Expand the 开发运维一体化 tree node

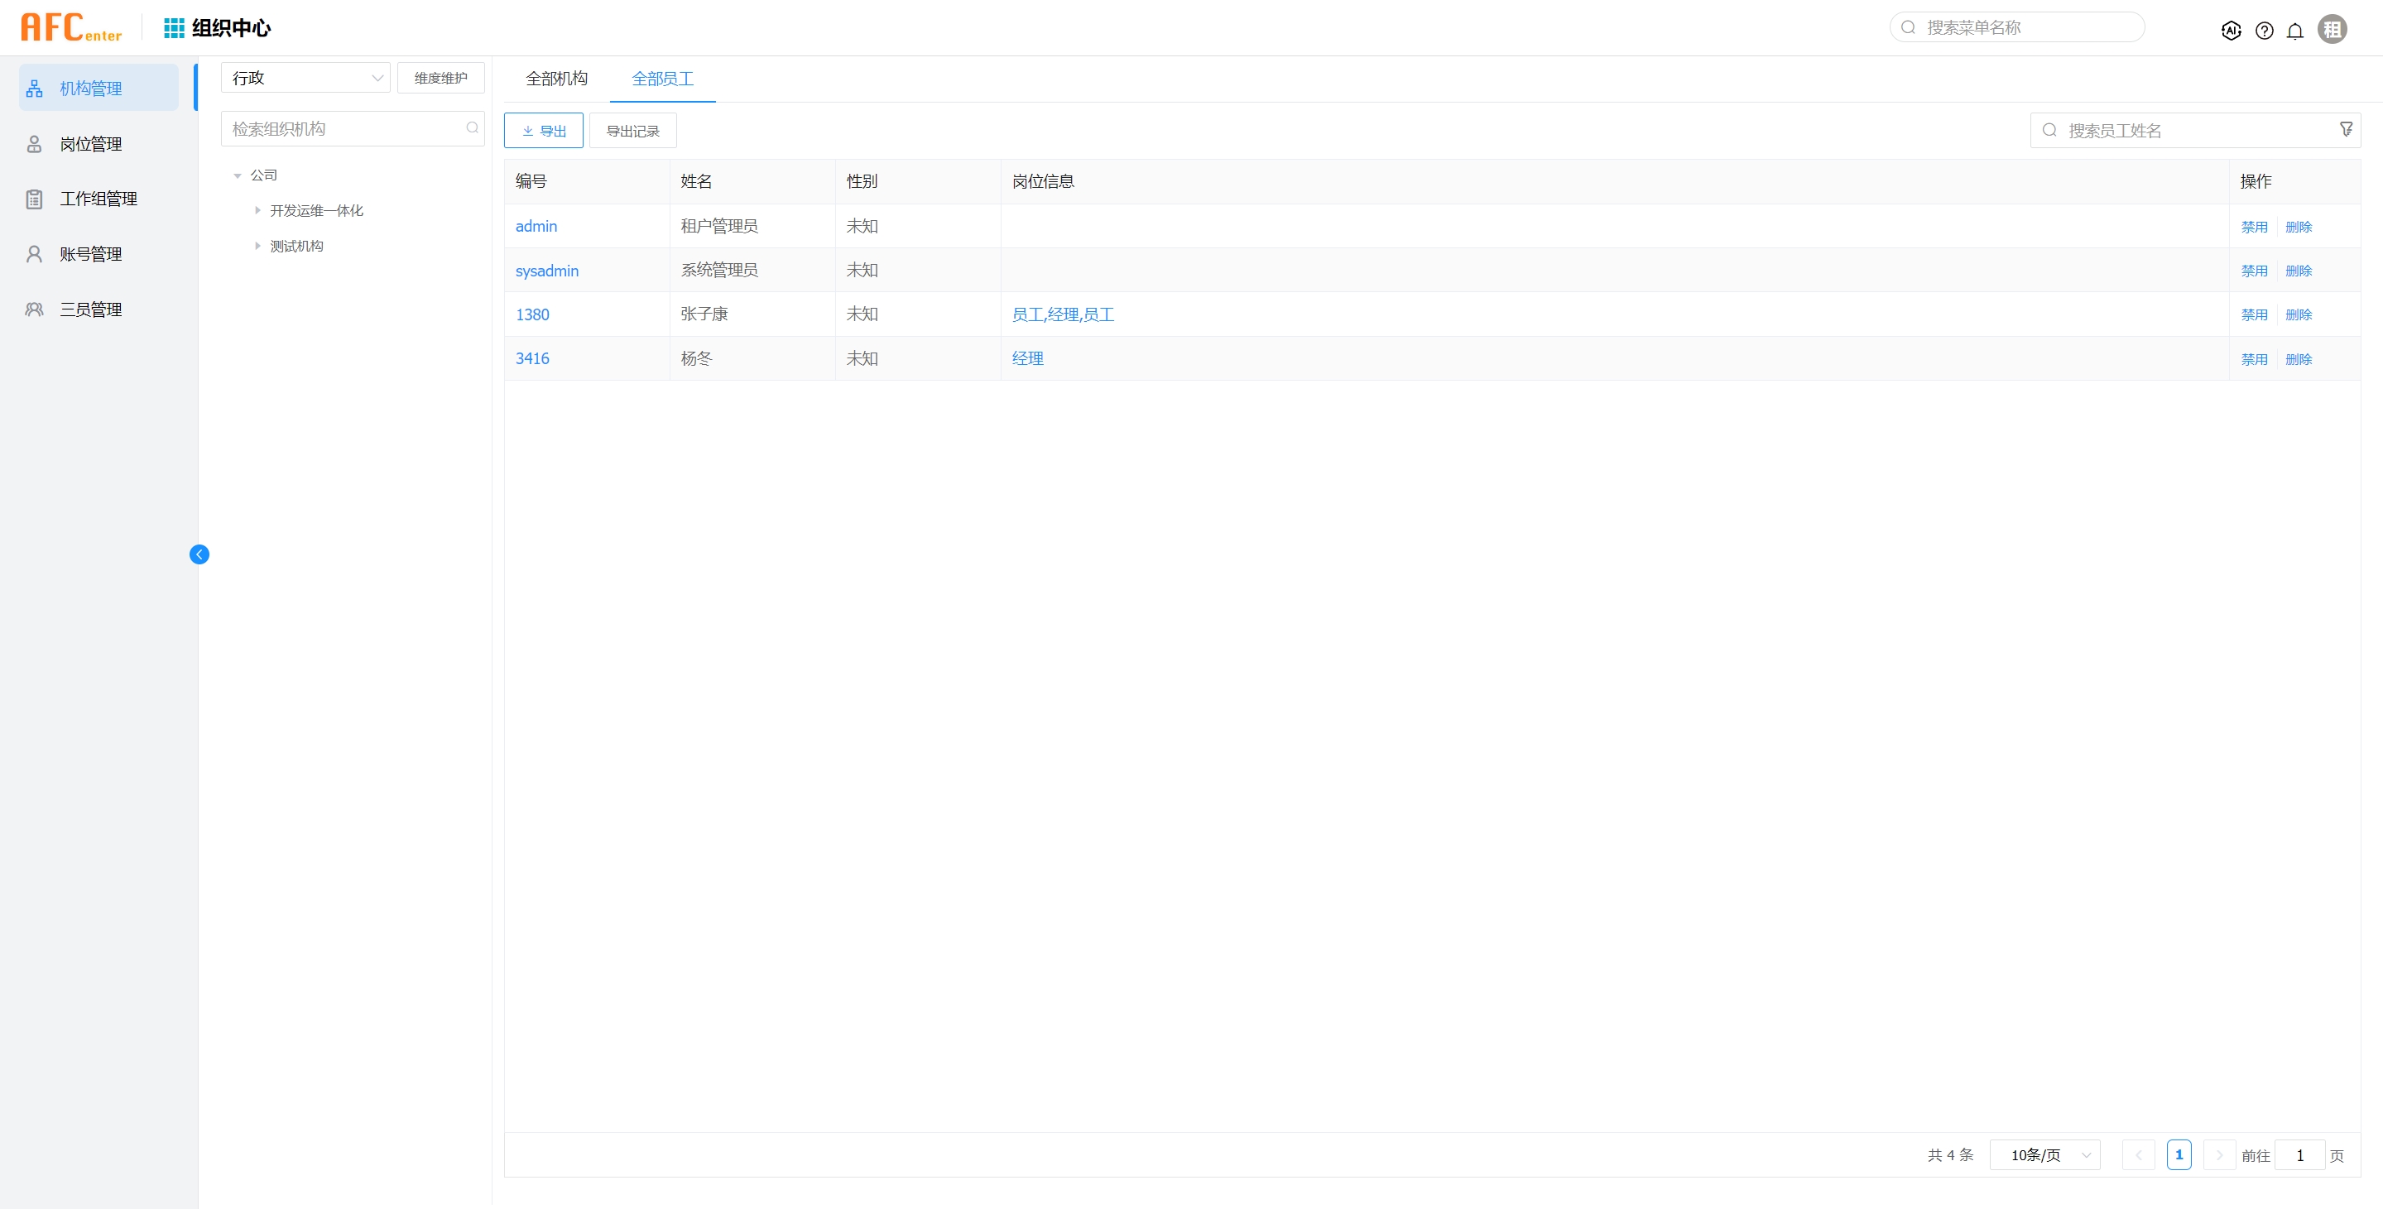(257, 211)
